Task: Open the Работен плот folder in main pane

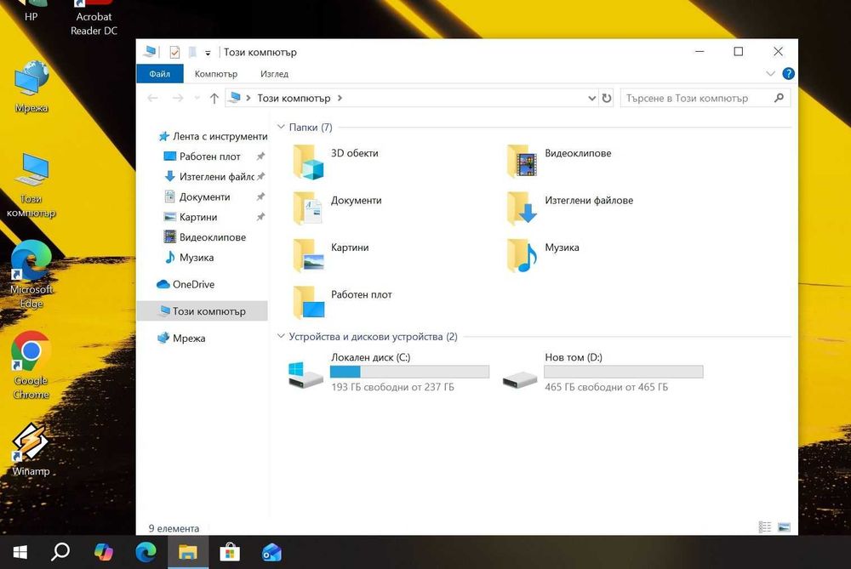Action: 342,303
